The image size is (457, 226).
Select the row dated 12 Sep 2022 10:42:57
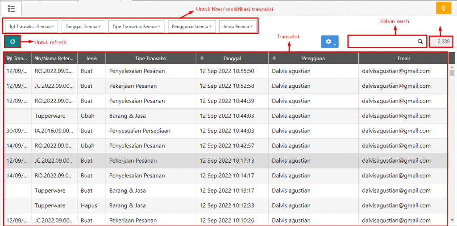pyautogui.click(x=225, y=146)
